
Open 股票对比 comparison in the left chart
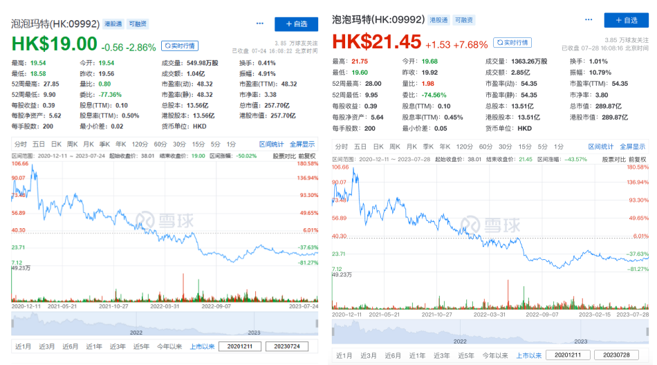click(284, 157)
